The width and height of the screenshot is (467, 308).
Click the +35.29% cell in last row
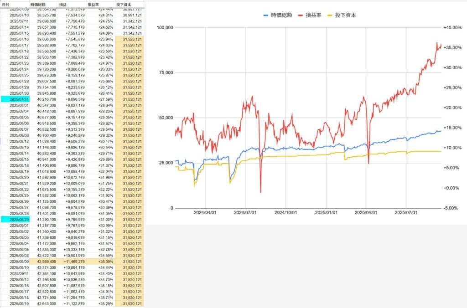coord(102,304)
